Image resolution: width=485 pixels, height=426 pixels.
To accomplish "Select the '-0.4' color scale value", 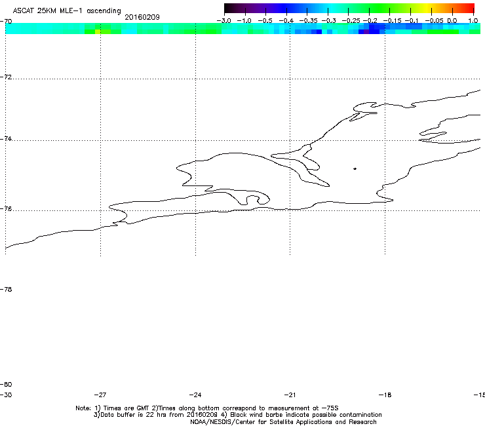I will coord(286,21).
